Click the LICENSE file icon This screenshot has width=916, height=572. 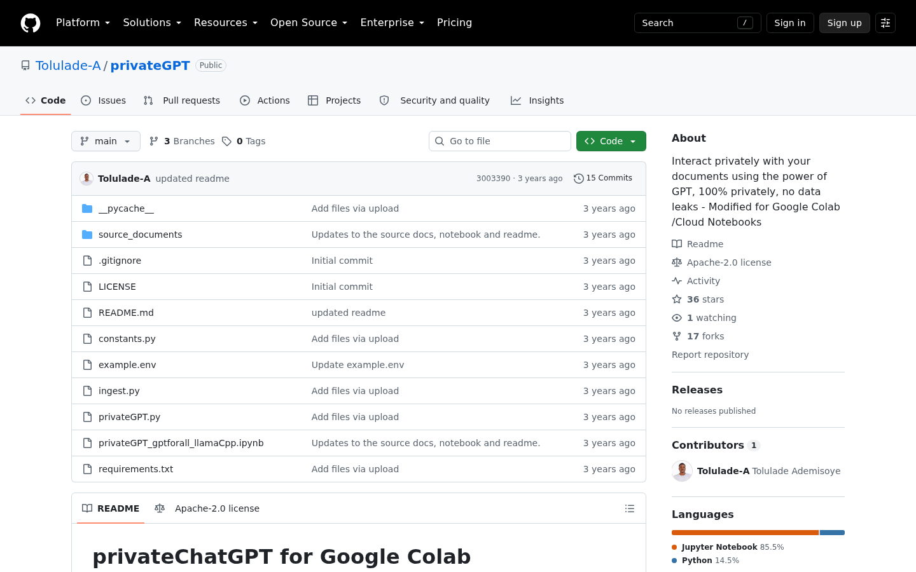coord(87,287)
